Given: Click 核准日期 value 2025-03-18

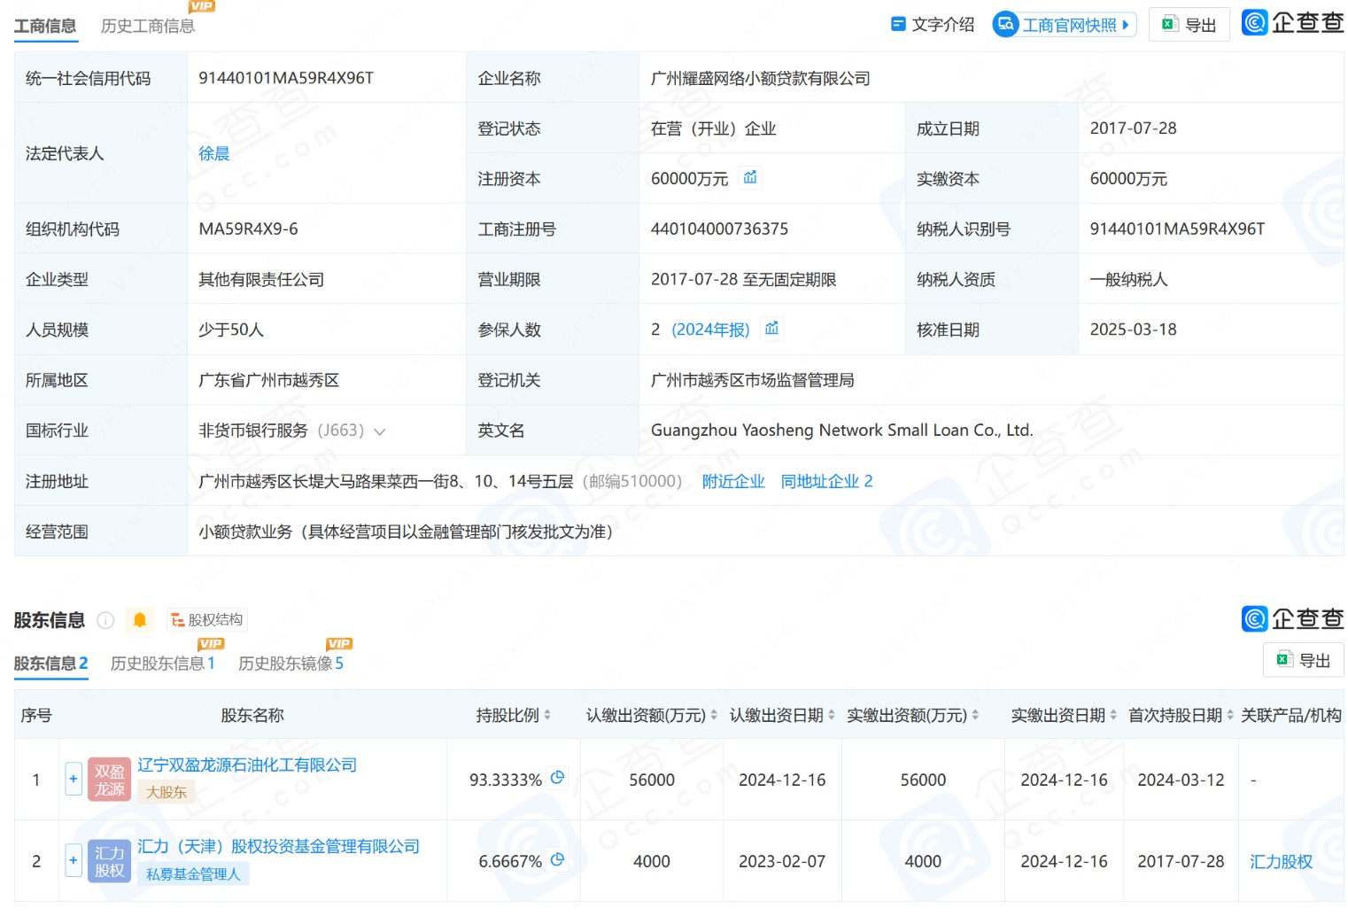Looking at the screenshot, I should (1133, 330).
